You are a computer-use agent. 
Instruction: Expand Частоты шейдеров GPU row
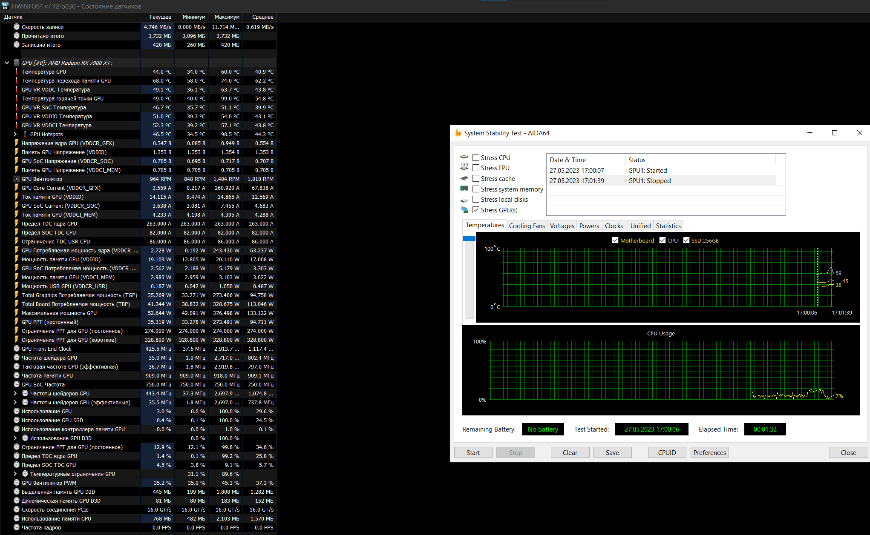click(x=15, y=393)
